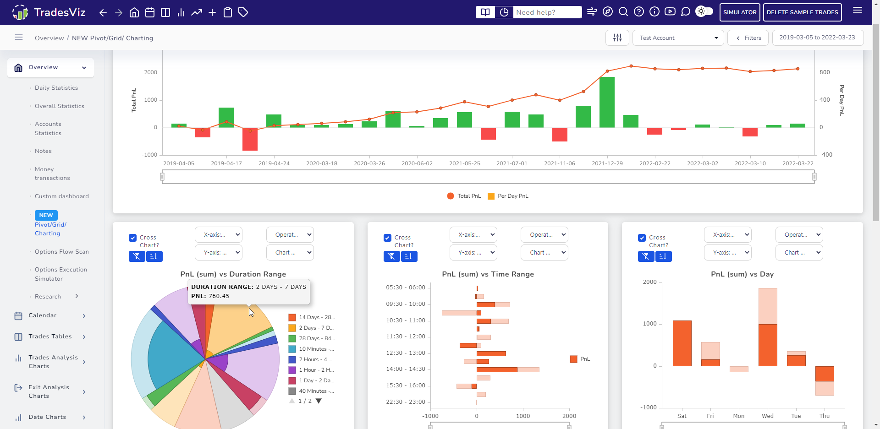Click the SIMULATOR button
This screenshot has width=880, height=429.
coord(740,12)
